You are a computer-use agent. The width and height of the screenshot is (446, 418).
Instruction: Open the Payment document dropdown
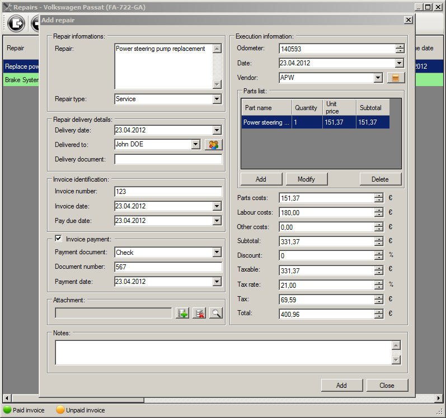pyautogui.click(x=217, y=253)
